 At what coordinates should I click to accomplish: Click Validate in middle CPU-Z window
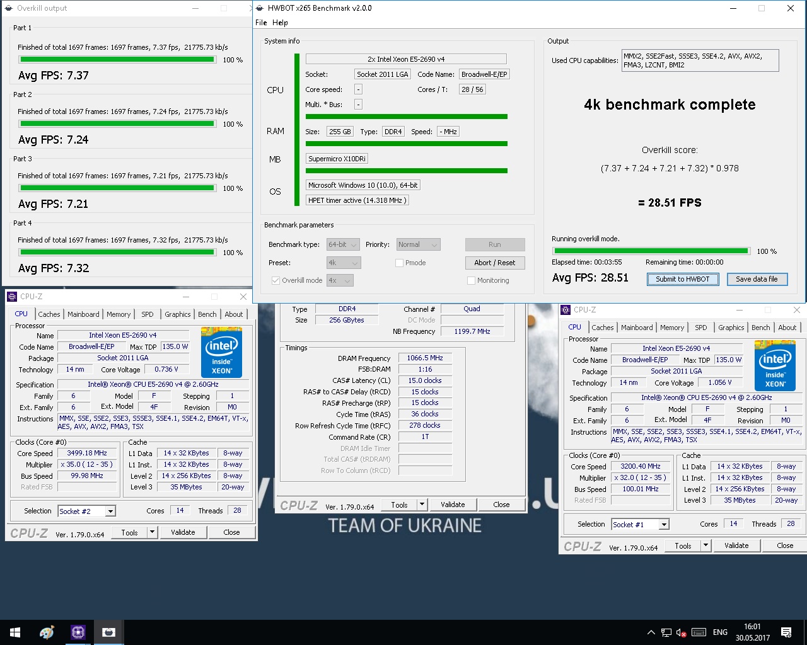tap(453, 505)
